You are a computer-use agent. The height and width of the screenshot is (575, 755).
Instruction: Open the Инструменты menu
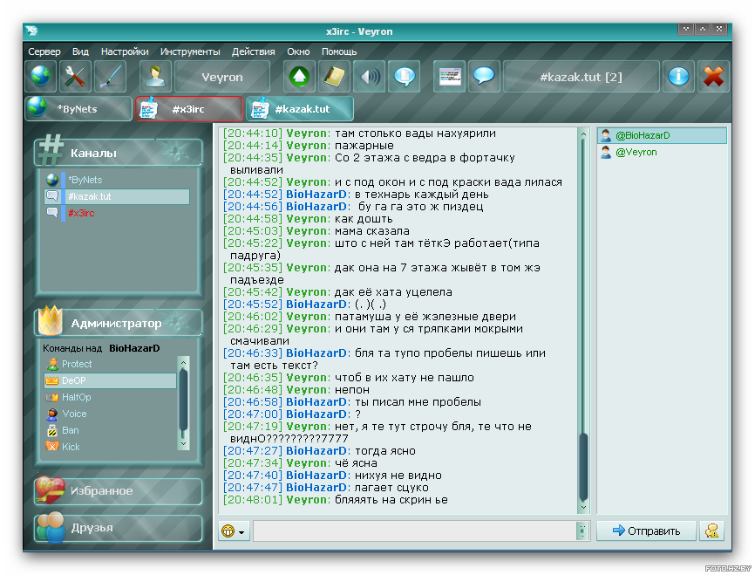(x=190, y=51)
